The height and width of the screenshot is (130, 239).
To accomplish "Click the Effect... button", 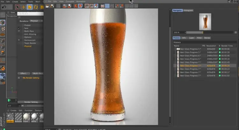I will point(24,74).
